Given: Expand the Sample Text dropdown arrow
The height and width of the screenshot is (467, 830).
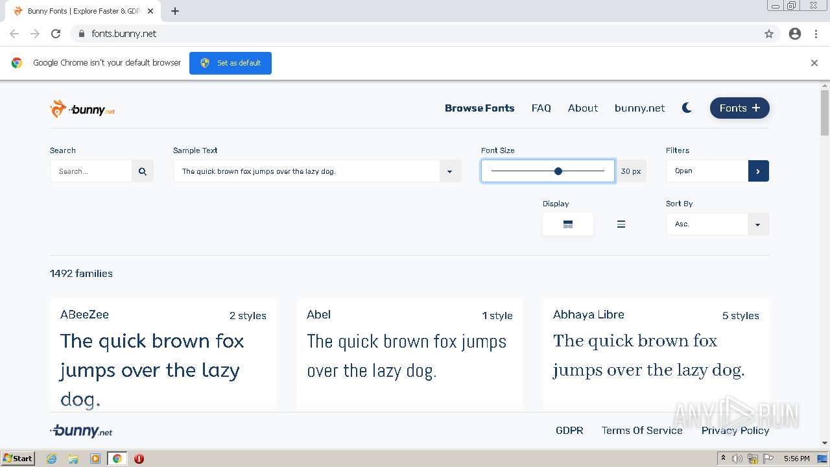Looking at the screenshot, I should point(450,171).
